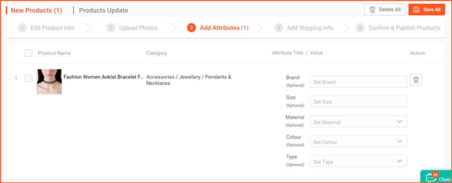
Task: Click the Delete All button
Action: point(385,9)
